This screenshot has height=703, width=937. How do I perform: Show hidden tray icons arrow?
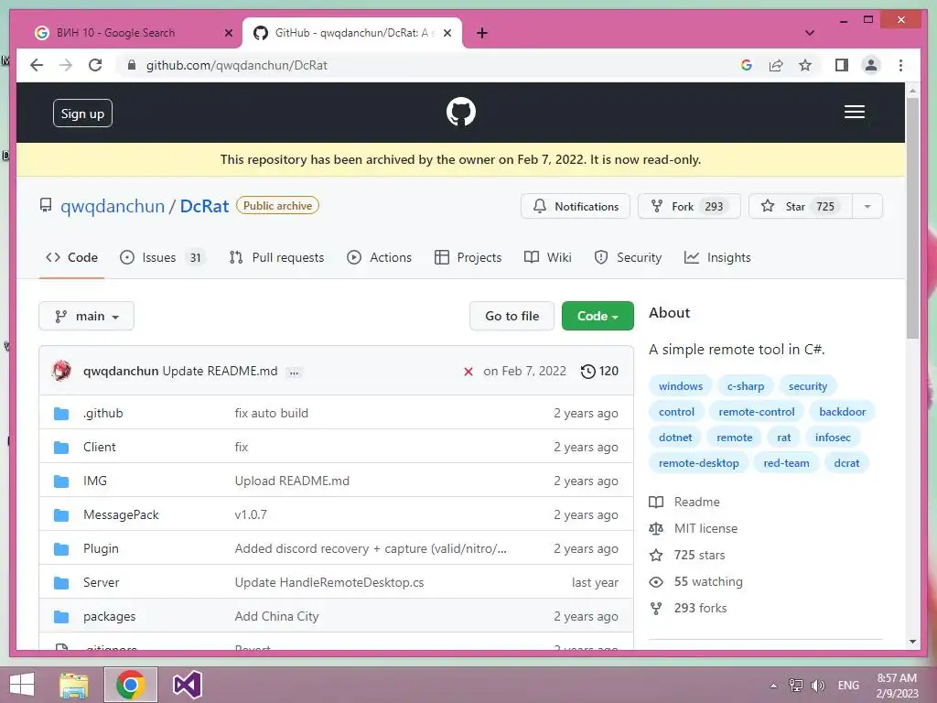(x=773, y=686)
